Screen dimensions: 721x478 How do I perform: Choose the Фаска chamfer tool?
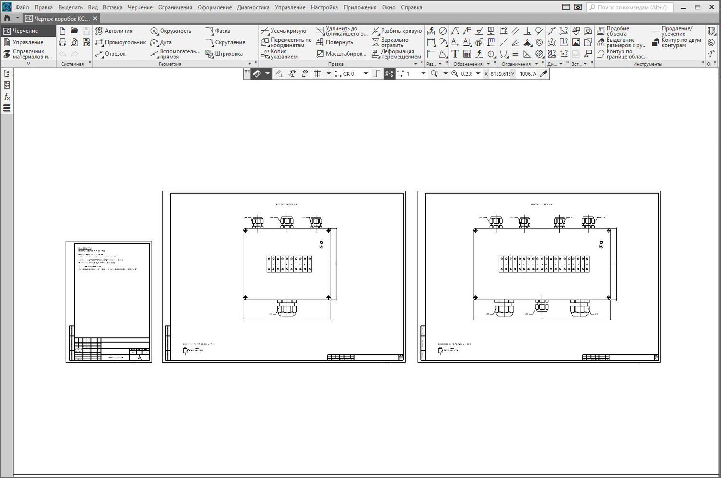point(218,31)
